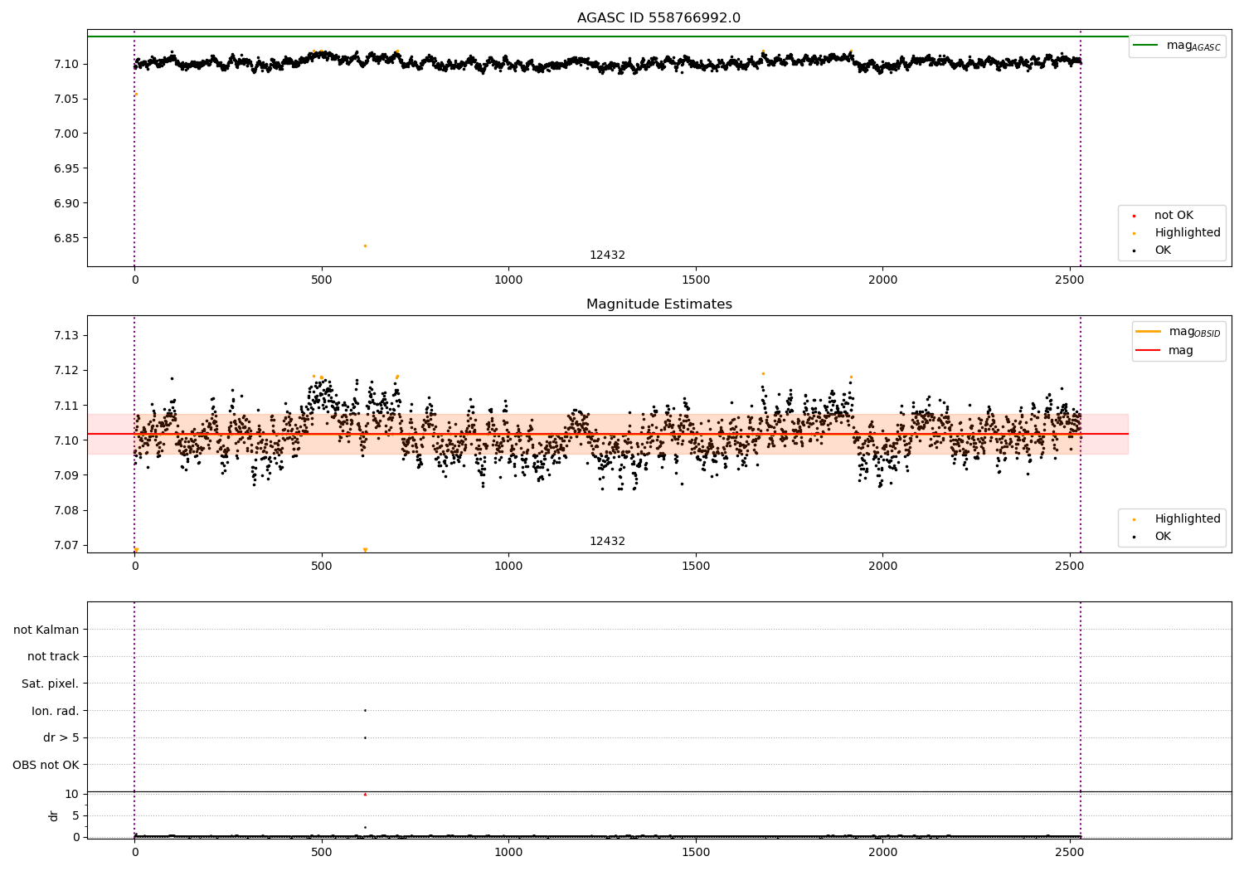The image size is (1244, 871).
Task: Click the red triangle marker in the dr panel
Action: [365, 794]
